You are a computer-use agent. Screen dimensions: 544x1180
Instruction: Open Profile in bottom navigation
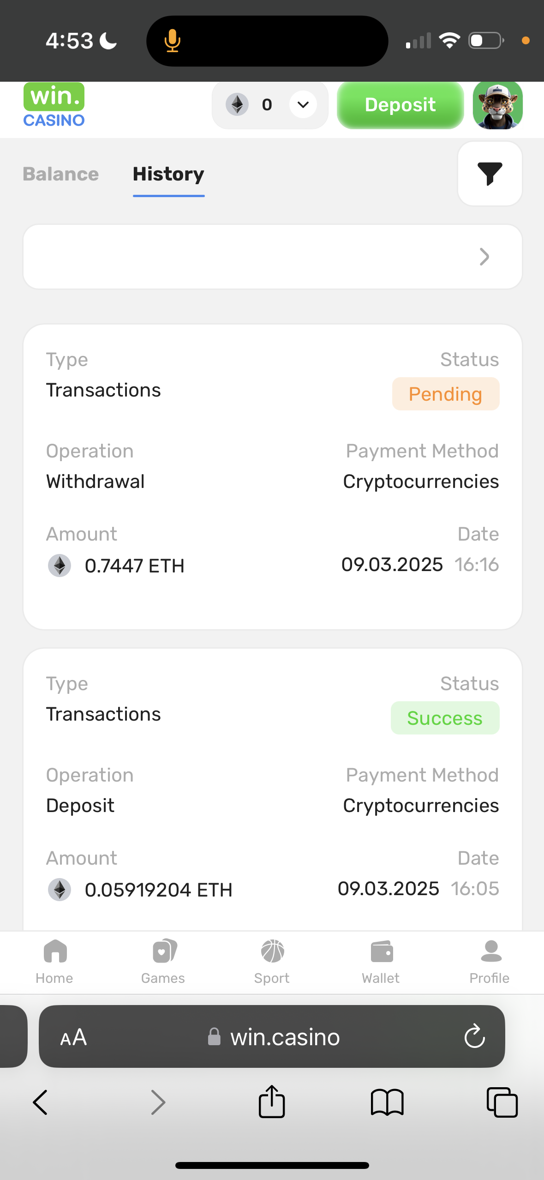(x=490, y=961)
